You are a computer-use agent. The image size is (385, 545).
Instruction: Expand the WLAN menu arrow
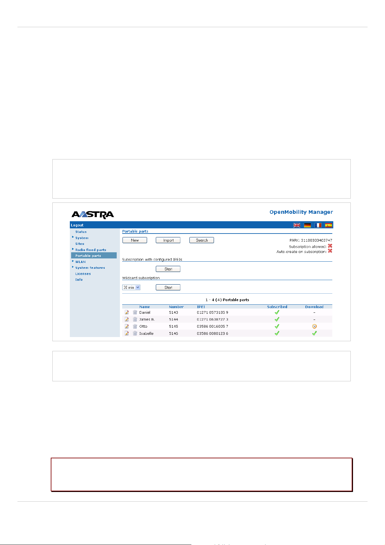73,261
